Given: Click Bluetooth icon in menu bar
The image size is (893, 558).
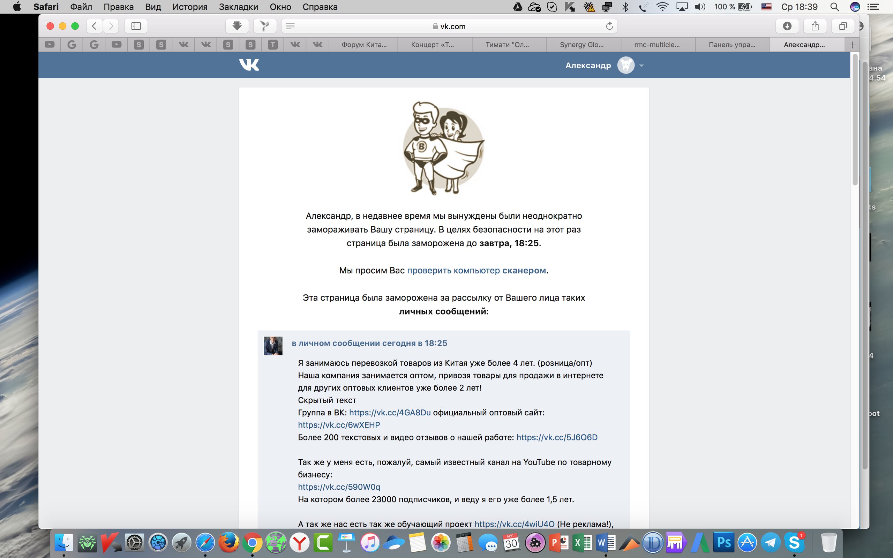Looking at the screenshot, I should click(625, 7).
